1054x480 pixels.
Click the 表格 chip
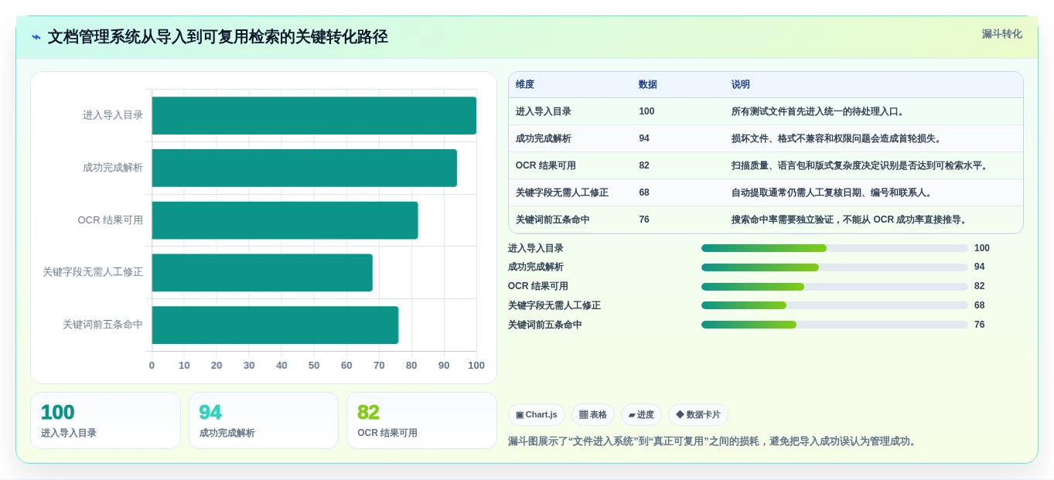(593, 415)
